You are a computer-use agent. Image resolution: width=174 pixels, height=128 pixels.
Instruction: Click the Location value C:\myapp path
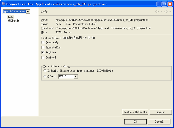coord(103,28)
